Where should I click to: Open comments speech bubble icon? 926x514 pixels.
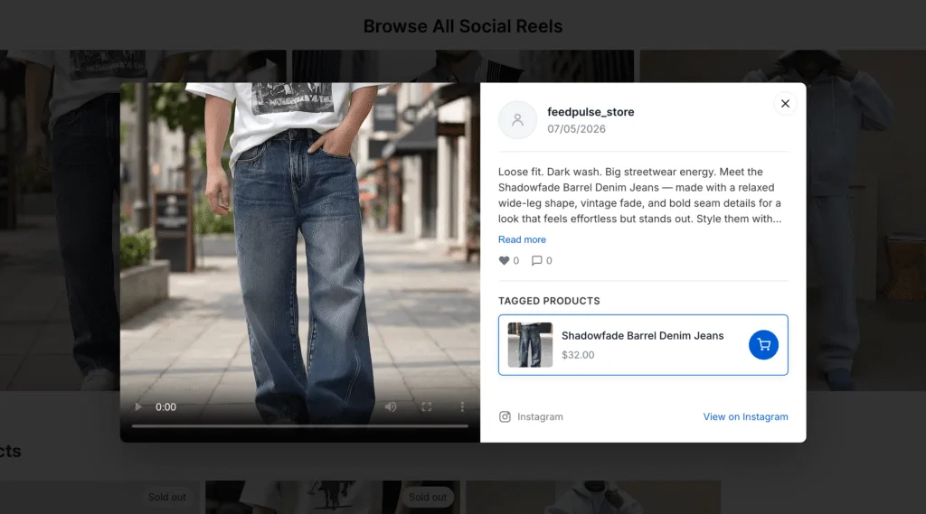pos(536,260)
